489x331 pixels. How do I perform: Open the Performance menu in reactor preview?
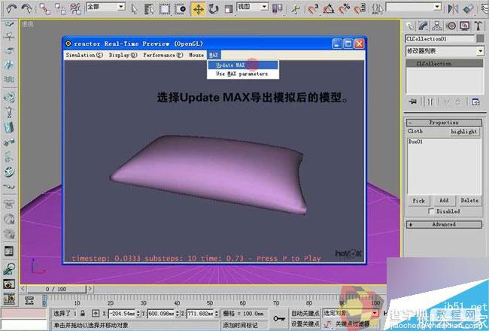coord(163,55)
